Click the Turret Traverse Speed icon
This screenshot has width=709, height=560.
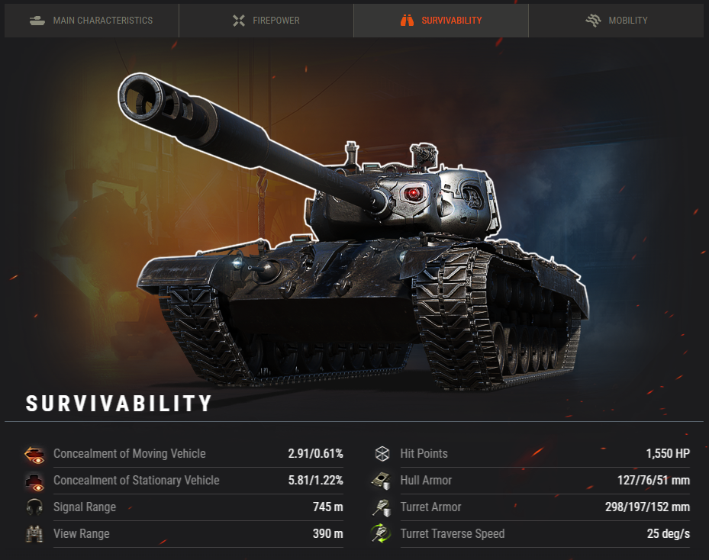(x=381, y=533)
